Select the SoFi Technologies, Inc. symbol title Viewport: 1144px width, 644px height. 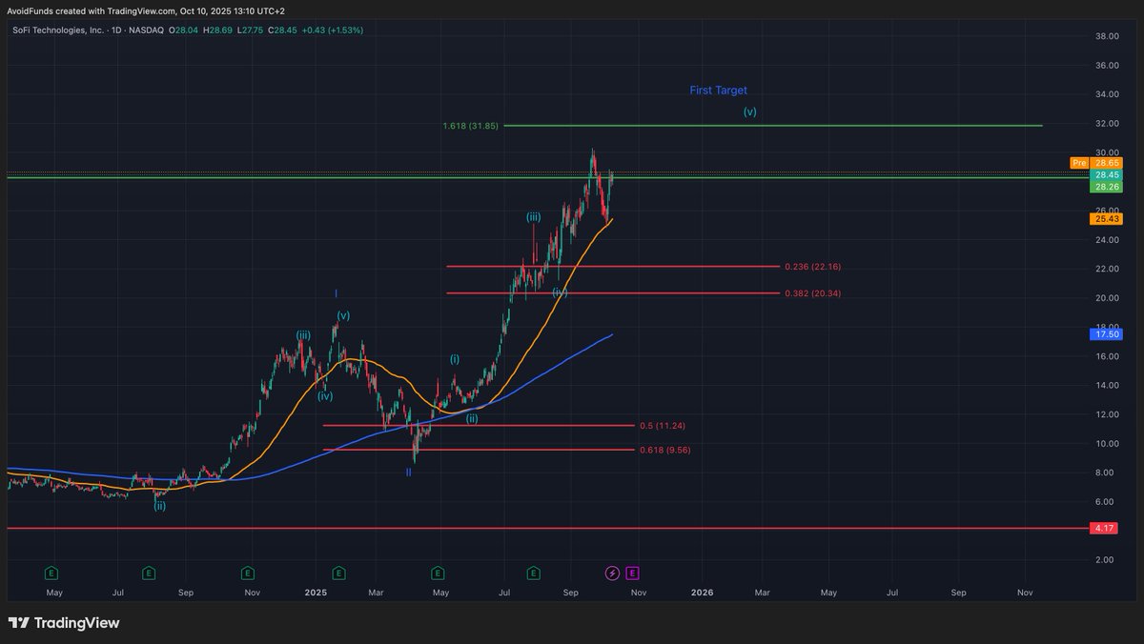point(57,30)
